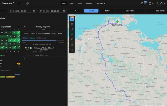Go to previous day before Sunday, August 17
167x106 pixels.
pyautogui.click(x=24, y=27)
